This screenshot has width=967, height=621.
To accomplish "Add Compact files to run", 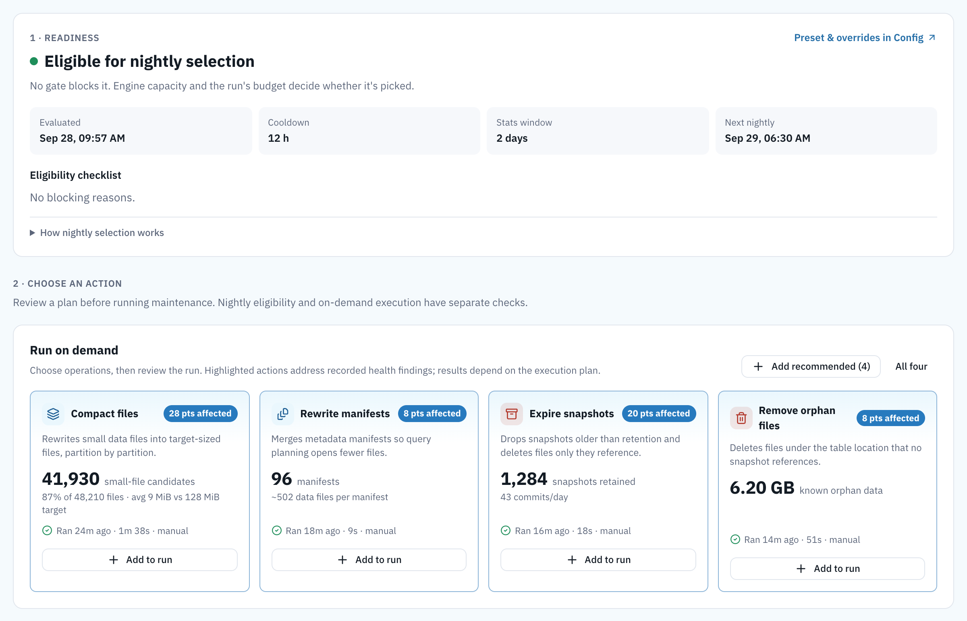I will click(x=139, y=560).
